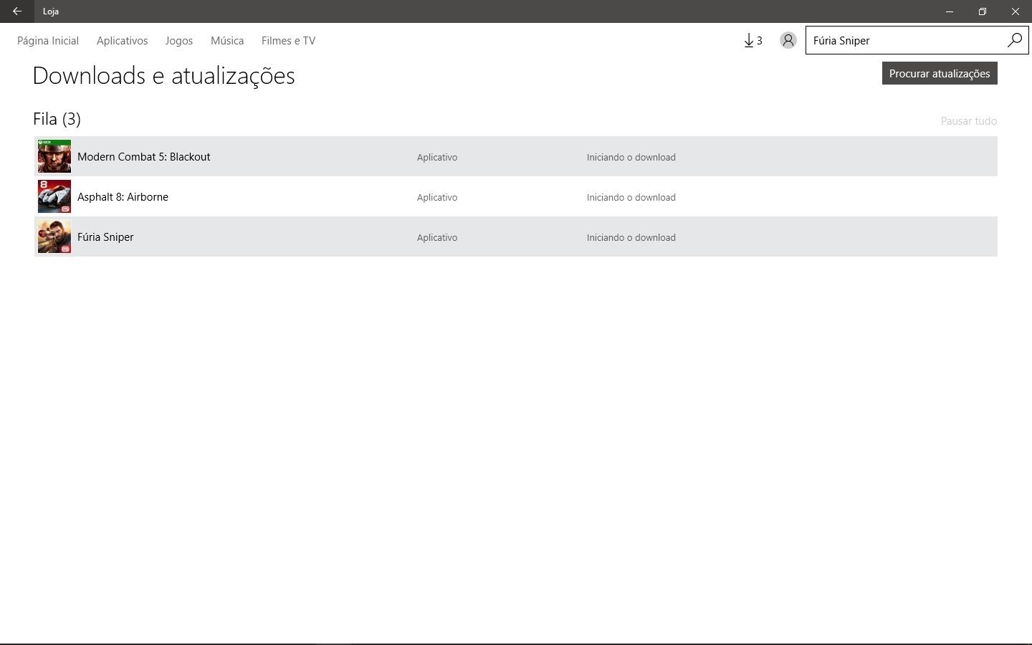1032x645 pixels.
Task: Open Asphalt 8: Airborne app icon
Action: coord(54,196)
